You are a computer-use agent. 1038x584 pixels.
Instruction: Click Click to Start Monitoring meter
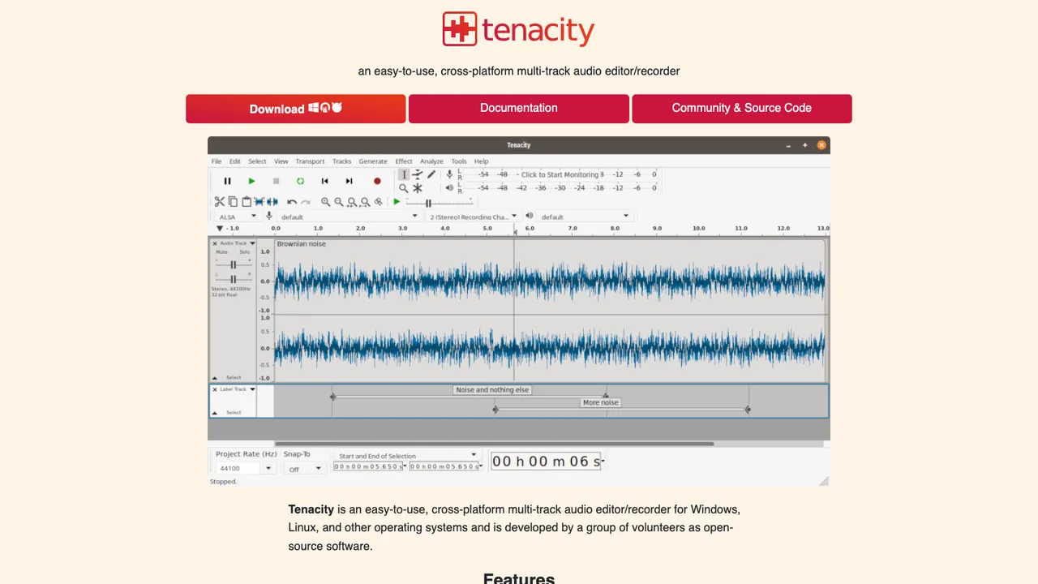coord(560,174)
